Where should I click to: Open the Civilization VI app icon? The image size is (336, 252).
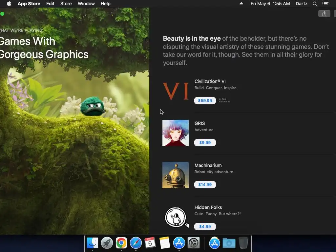tap(176, 91)
